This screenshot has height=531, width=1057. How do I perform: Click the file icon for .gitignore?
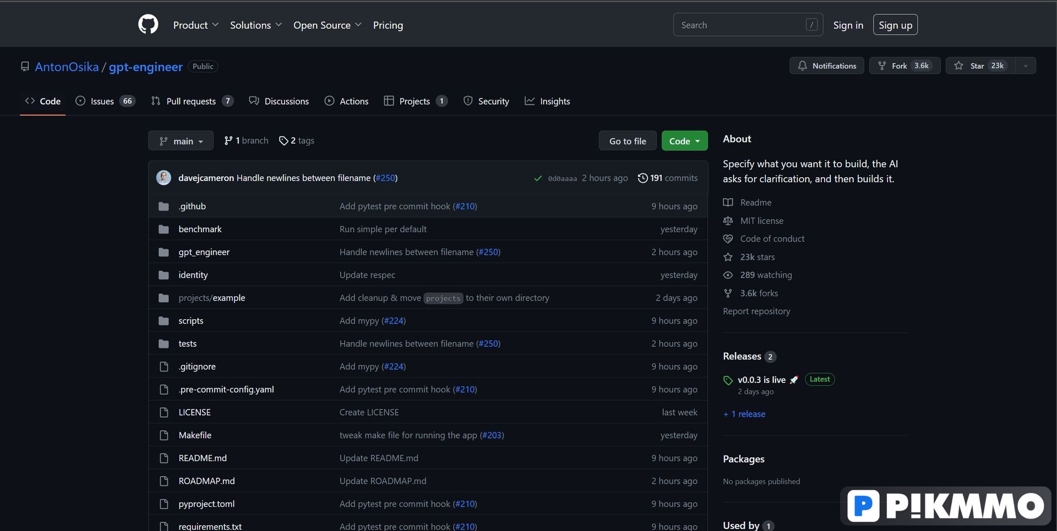coord(164,366)
